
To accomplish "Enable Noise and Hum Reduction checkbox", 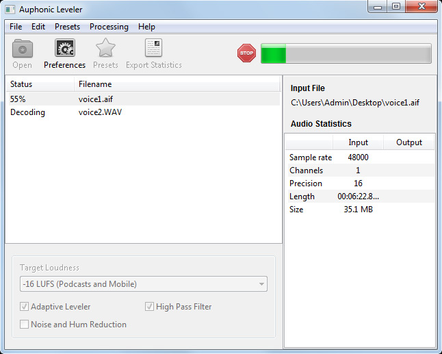I will pos(25,325).
